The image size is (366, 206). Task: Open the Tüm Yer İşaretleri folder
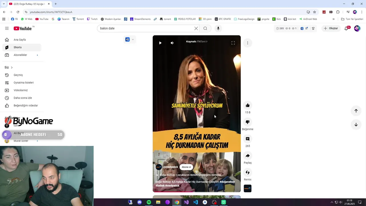pos(352,19)
